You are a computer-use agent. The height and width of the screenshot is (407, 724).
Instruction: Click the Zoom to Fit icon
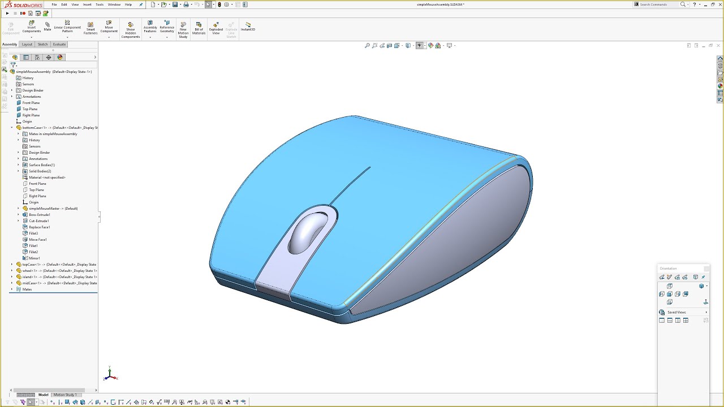[x=367, y=45]
